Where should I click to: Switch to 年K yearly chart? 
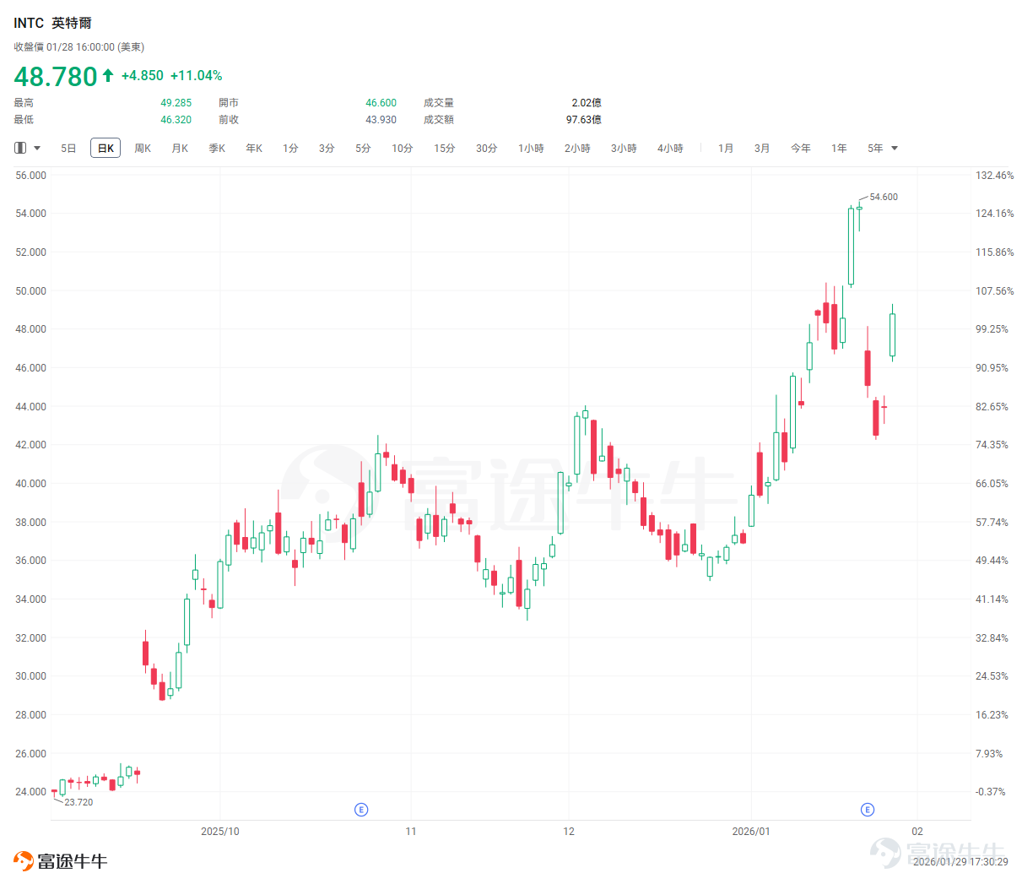[x=254, y=149]
